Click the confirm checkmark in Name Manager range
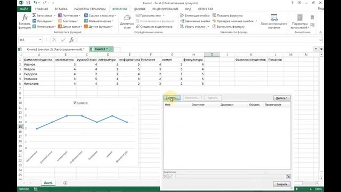This screenshot has width=341, height=192. point(170,177)
